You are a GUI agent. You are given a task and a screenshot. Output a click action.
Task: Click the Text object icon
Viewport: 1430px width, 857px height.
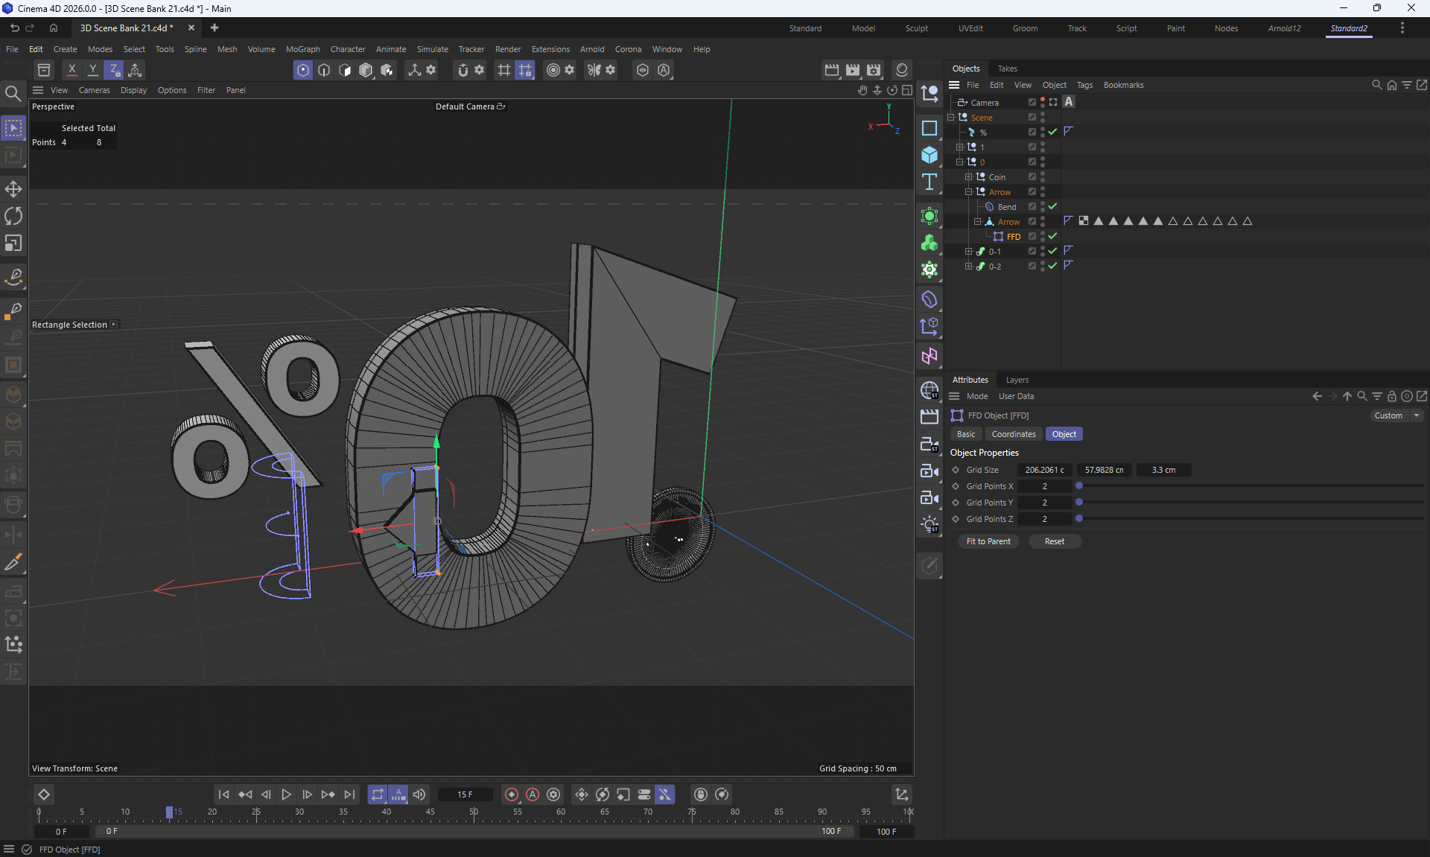929,182
